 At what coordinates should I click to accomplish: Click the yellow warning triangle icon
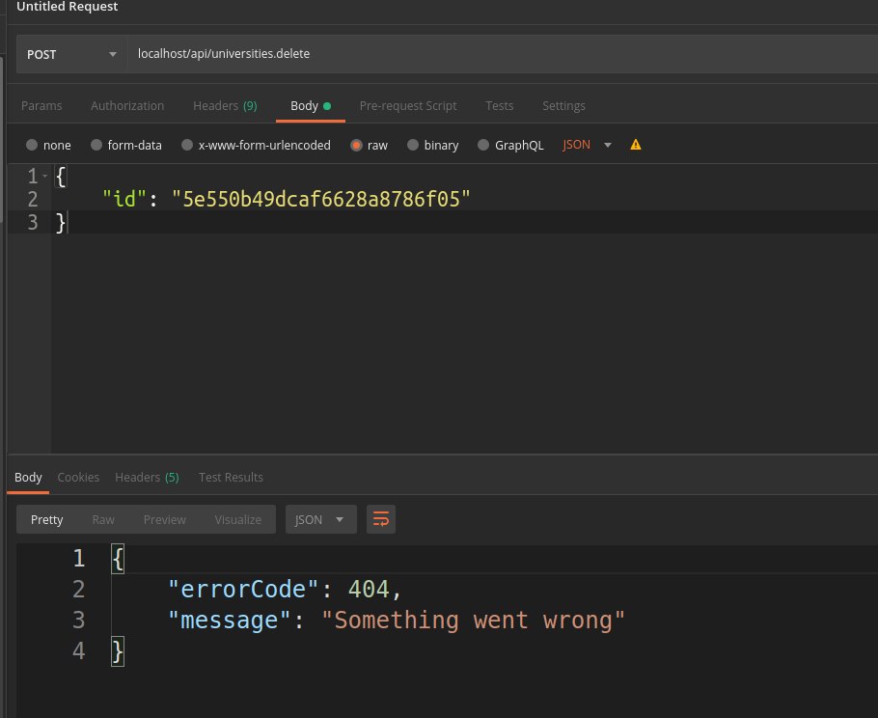pyautogui.click(x=636, y=145)
